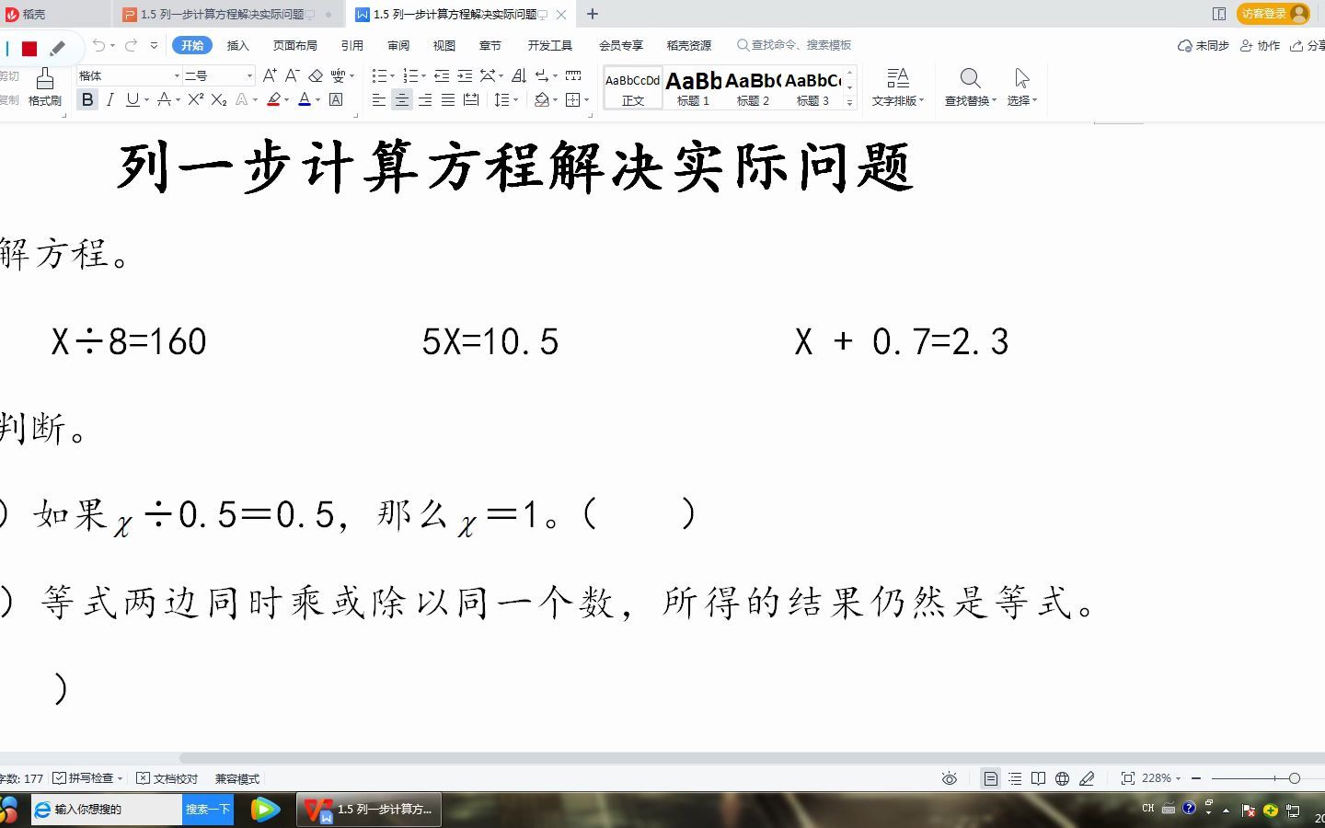Screen dimensions: 1325x828
Task: Click the tab ruler icon
Action: pyautogui.click(x=573, y=75)
